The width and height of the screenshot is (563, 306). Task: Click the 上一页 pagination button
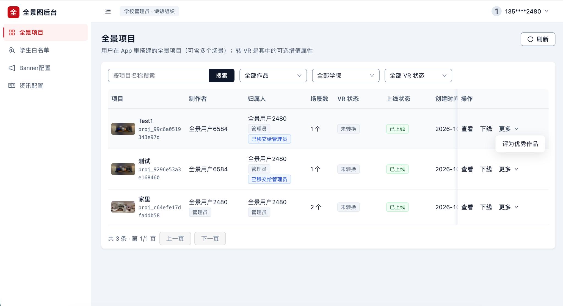175,238
